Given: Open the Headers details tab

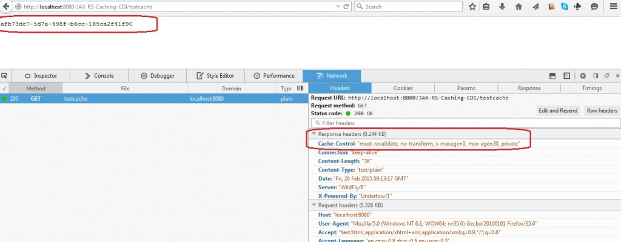Looking at the screenshot, I should (x=340, y=88).
